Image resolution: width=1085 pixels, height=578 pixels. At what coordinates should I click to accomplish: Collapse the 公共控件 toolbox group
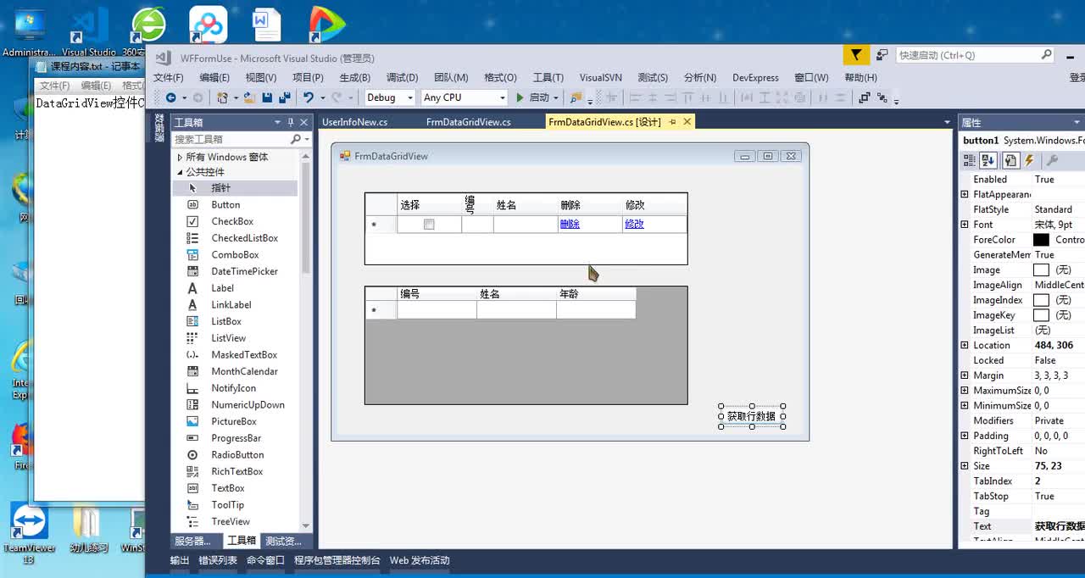(x=180, y=172)
